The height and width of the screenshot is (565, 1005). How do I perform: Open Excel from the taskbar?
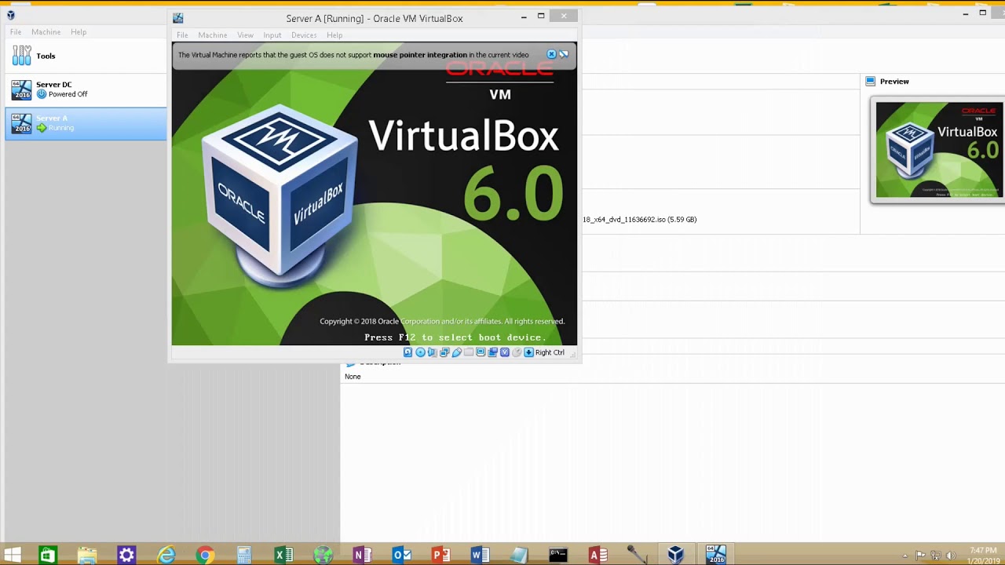click(x=283, y=556)
